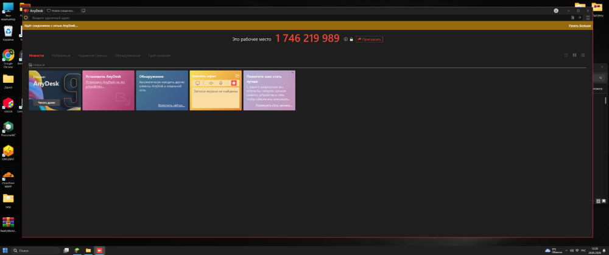The image size is (609, 255).
Task: Toggle screen capture on Записать экран card
Action: point(197,83)
